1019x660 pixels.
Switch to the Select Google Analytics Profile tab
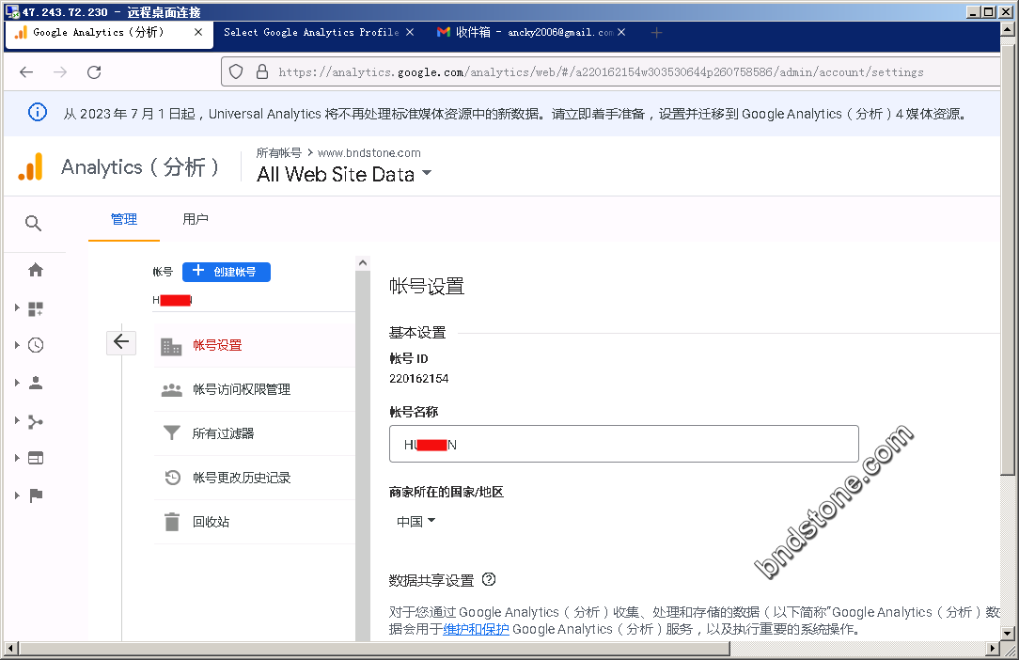(x=311, y=32)
